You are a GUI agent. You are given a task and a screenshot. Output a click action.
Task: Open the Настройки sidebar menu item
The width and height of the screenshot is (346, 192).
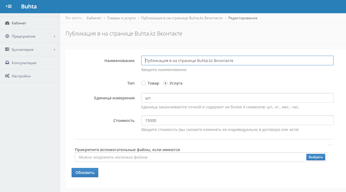pos(30,76)
